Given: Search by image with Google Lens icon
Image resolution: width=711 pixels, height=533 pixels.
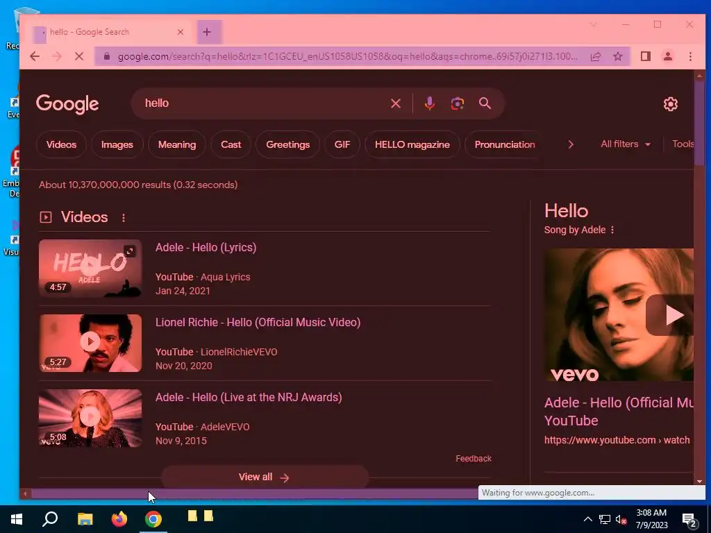Looking at the screenshot, I should (x=457, y=103).
